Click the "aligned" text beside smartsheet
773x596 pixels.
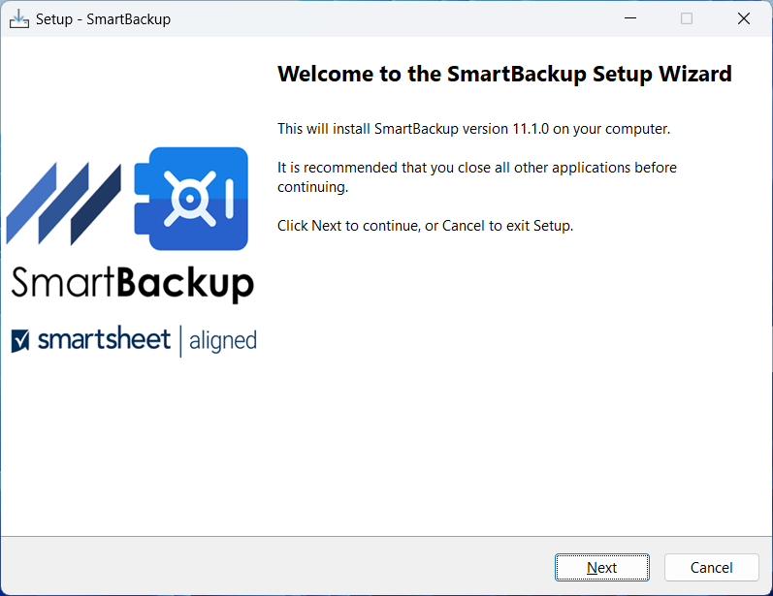tap(223, 341)
